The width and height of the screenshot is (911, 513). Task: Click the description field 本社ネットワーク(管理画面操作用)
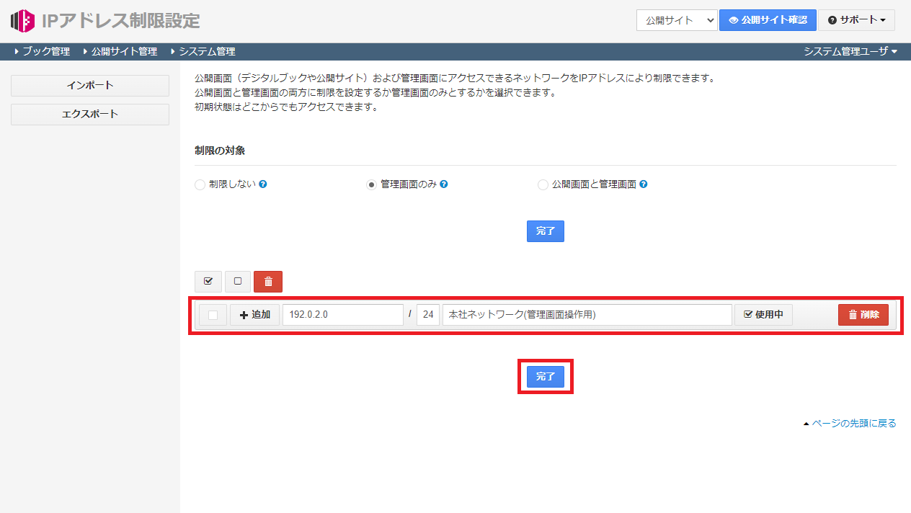point(587,315)
